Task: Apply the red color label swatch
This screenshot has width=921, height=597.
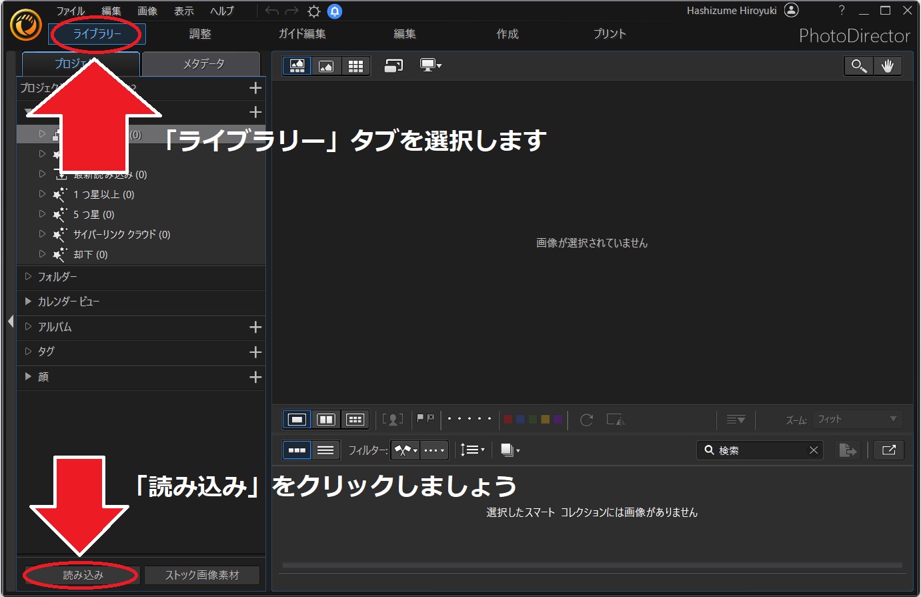Action: pos(508,419)
